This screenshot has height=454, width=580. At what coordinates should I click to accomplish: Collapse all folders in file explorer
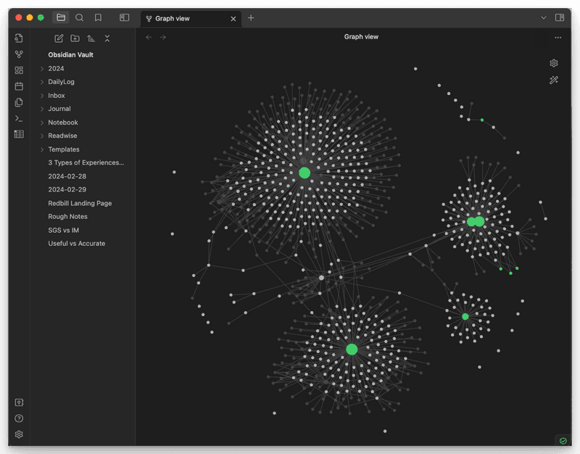point(107,38)
